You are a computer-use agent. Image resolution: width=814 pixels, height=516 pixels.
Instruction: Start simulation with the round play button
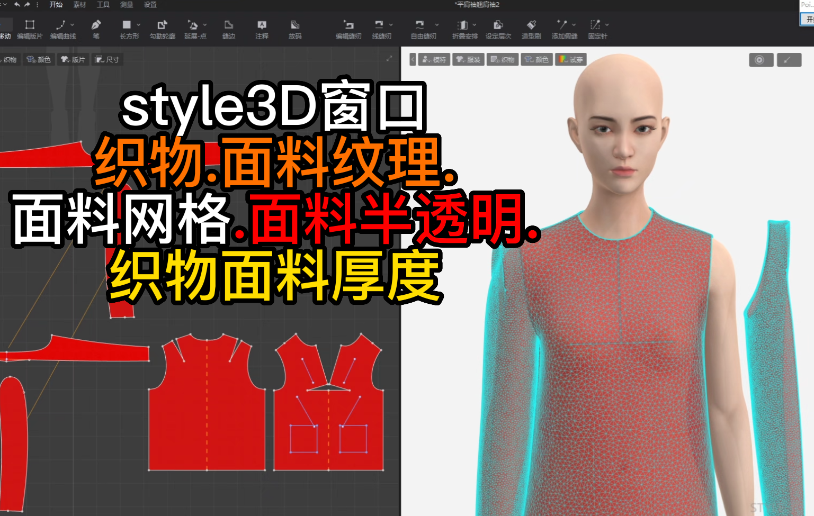(x=761, y=60)
